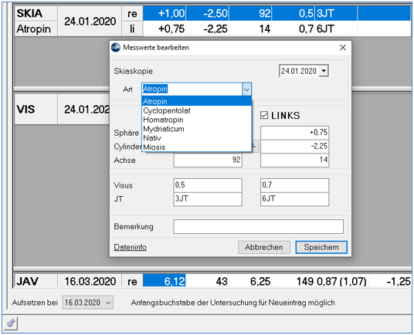Screen dimensions: 414x335
Task: Click the 're' cell in the SKIA row
Action: point(132,13)
